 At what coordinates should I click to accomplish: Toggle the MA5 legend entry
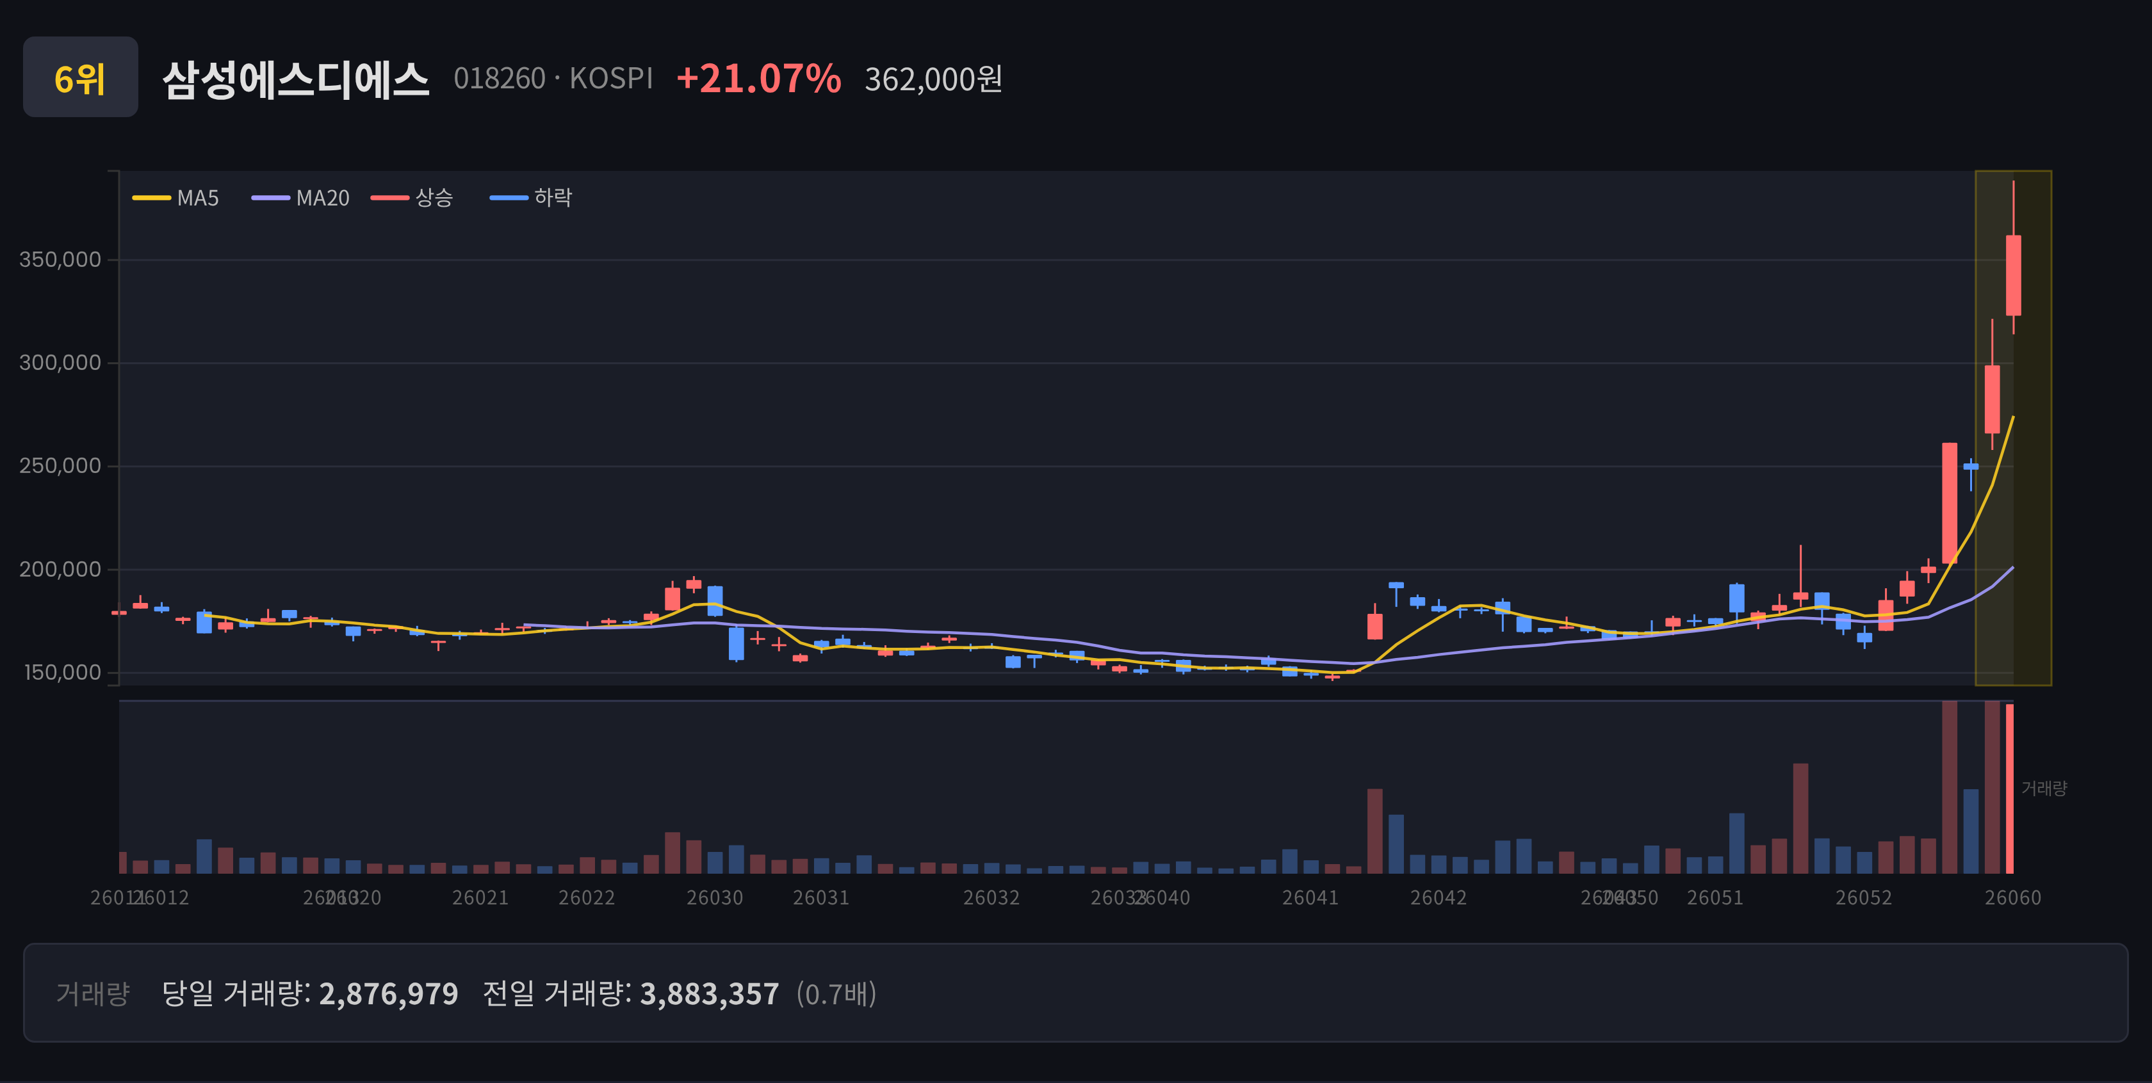[x=175, y=198]
